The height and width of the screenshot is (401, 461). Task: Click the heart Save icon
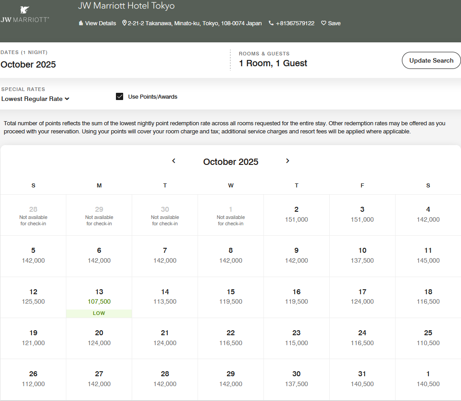click(x=323, y=23)
